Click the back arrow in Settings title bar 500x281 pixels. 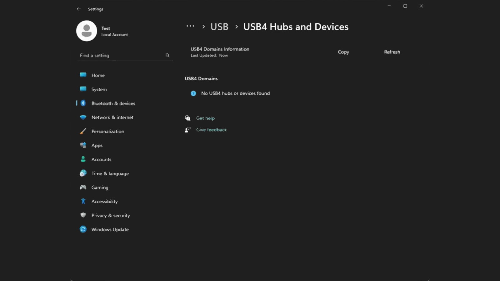point(79,9)
